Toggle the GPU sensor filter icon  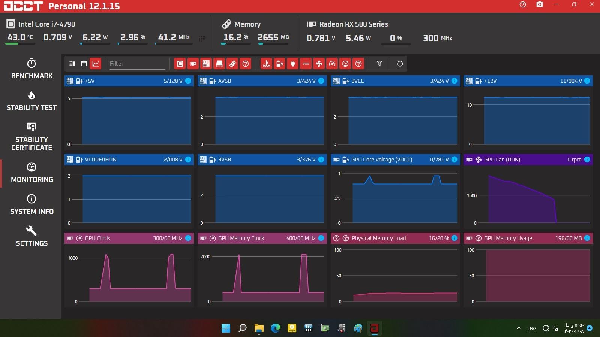[x=193, y=64]
